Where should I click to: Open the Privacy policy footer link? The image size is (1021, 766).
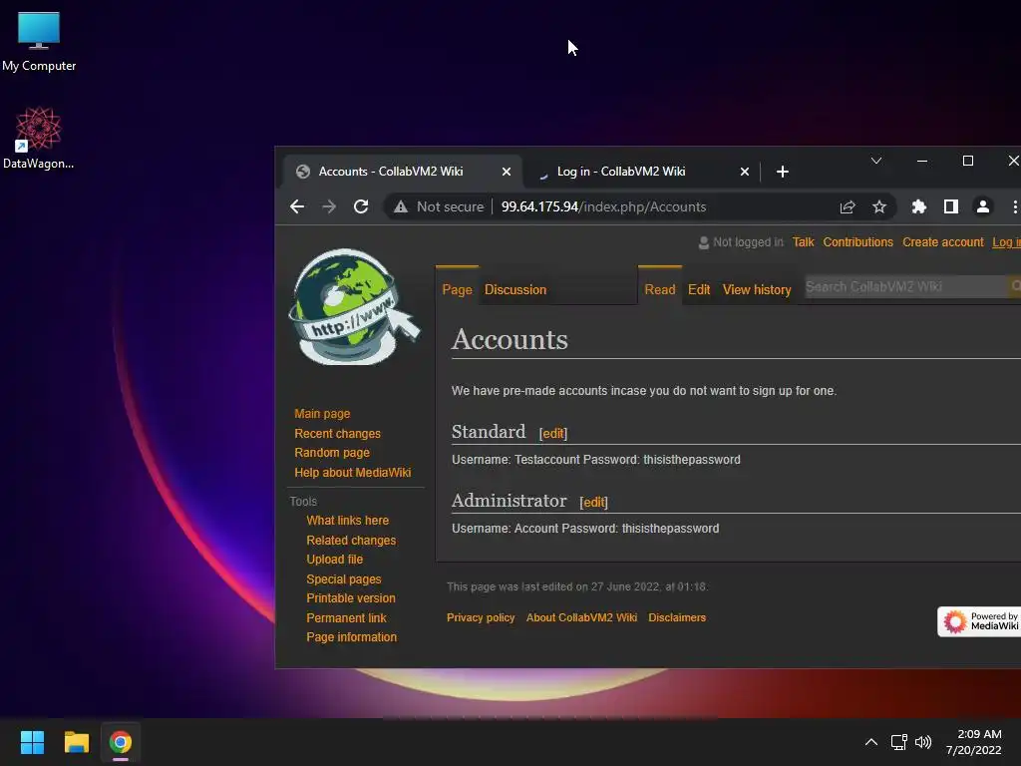(x=481, y=617)
